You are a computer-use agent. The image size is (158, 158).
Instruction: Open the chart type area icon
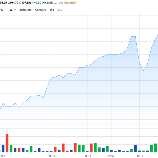(11, 10)
